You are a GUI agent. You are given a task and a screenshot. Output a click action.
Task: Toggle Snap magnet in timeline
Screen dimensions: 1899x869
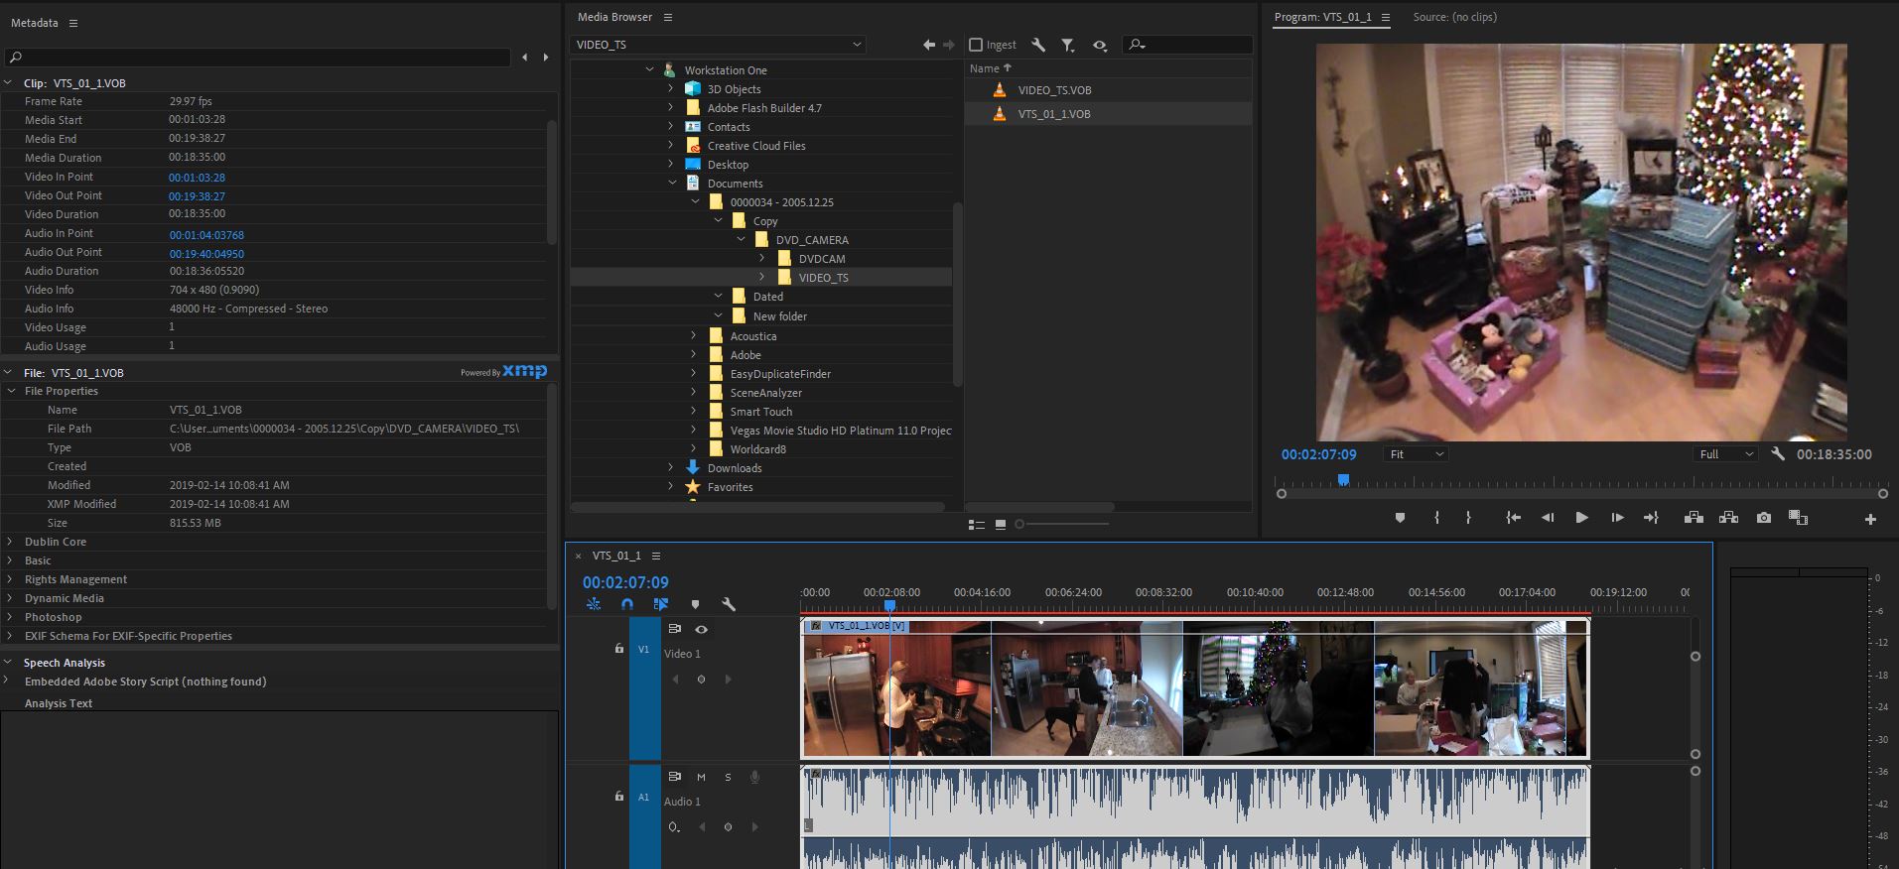click(627, 604)
